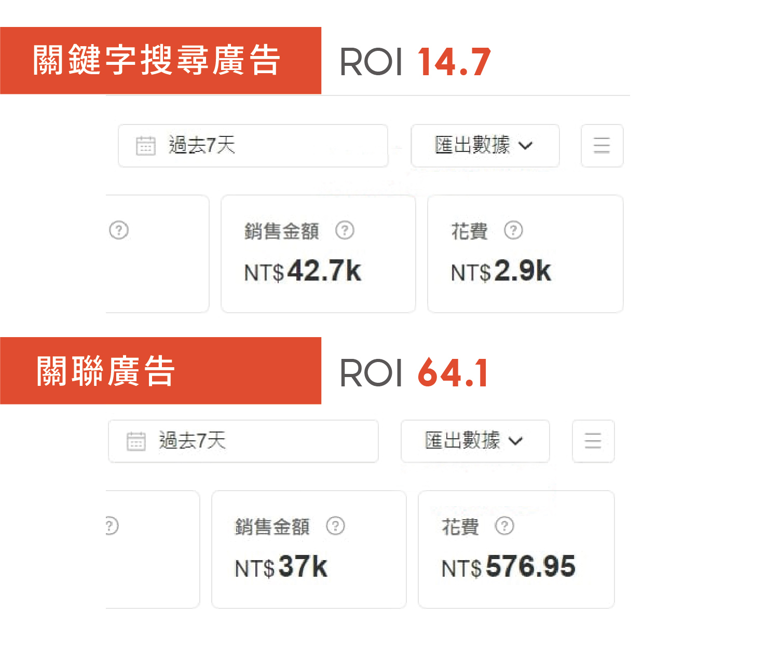Open hamburger list menu in 關聯廣告 section

(593, 441)
